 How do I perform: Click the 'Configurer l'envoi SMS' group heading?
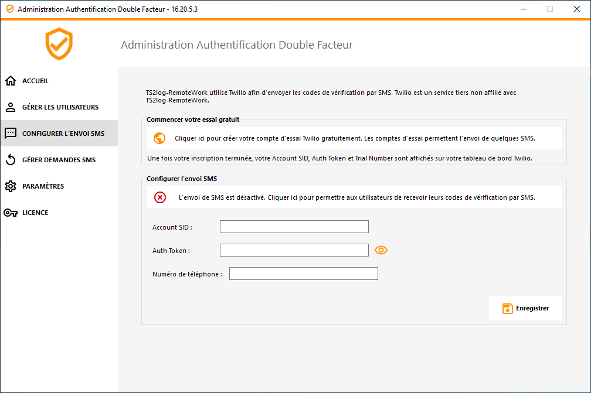(182, 179)
